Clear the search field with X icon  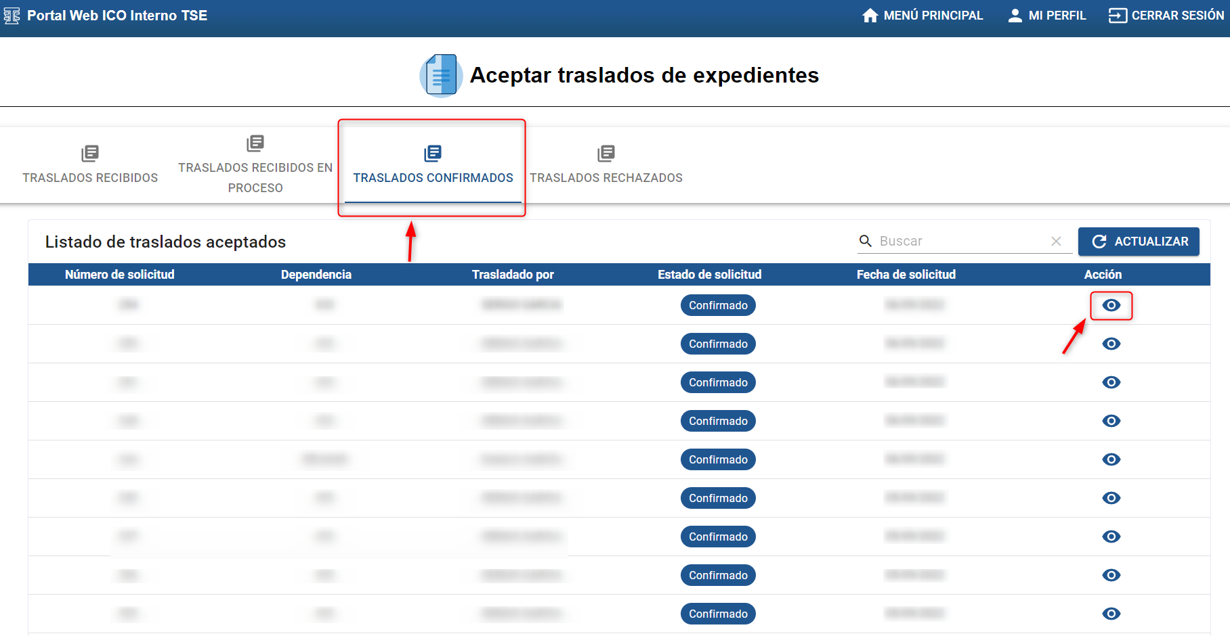point(1056,242)
